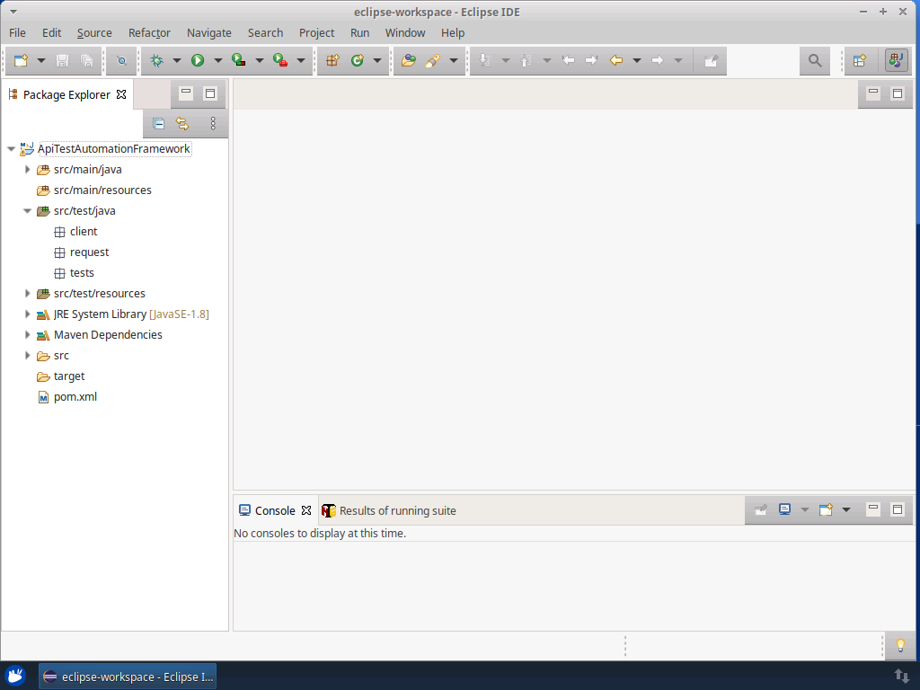Select the client package
The width and height of the screenshot is (920, 690).
coord(84,231)
